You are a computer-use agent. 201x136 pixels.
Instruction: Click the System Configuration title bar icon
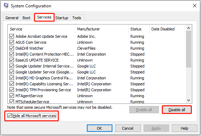[x=6, y=6]
